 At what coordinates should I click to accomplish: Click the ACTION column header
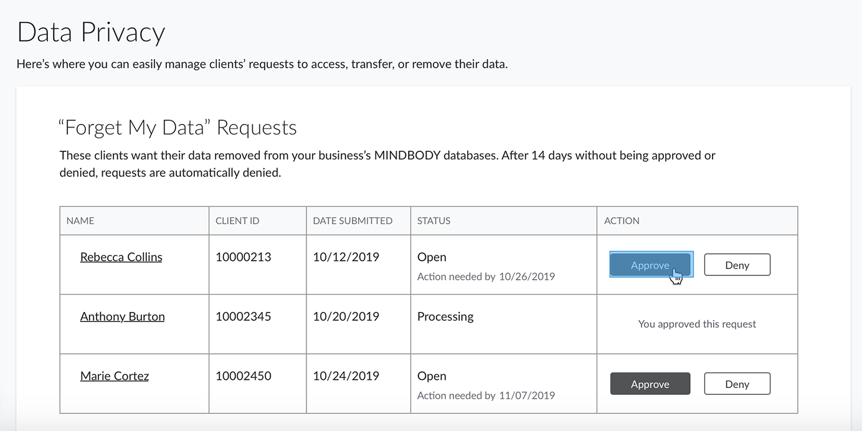[622, 220]
